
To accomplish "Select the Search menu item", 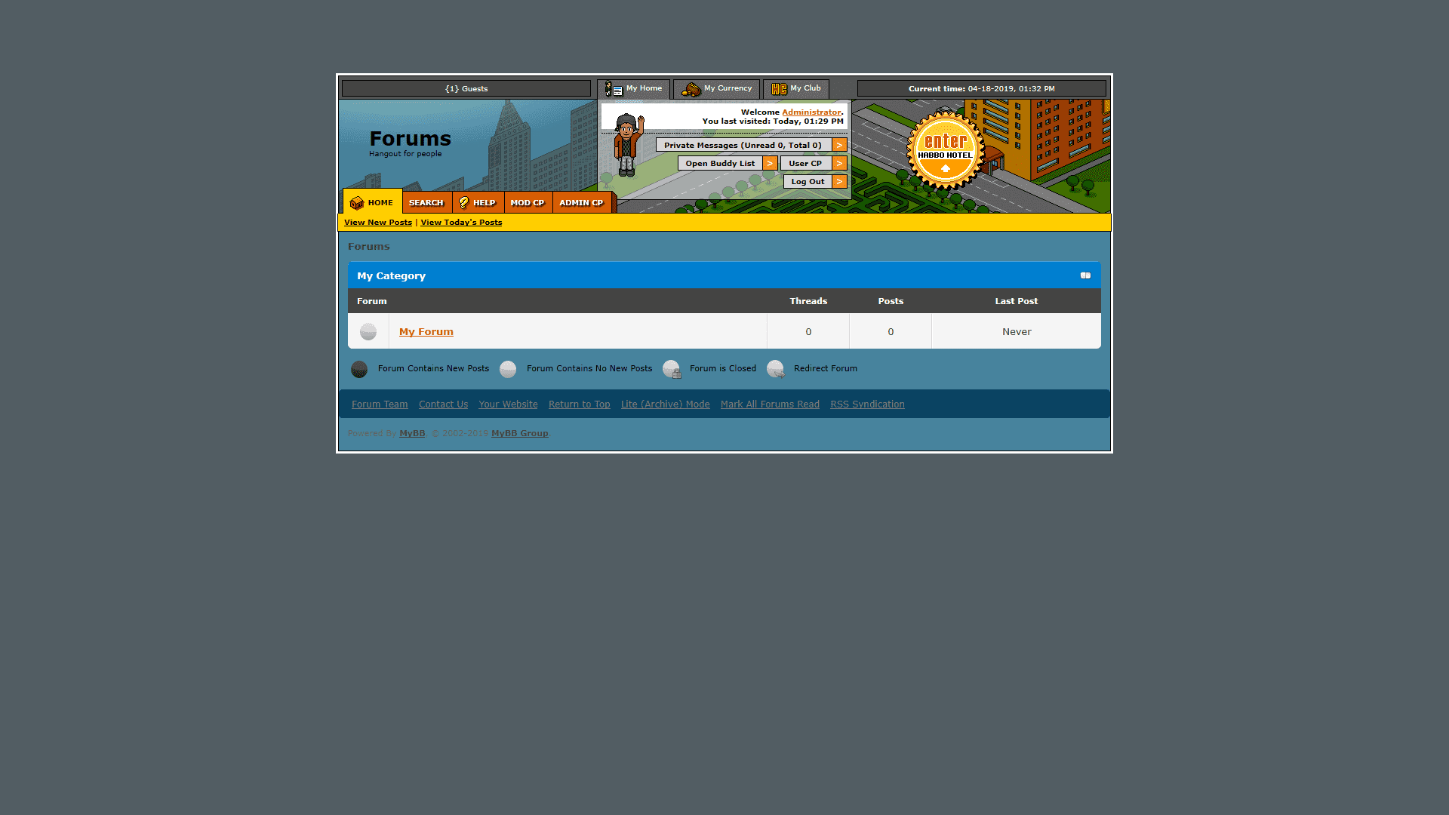I will [426, 202].
